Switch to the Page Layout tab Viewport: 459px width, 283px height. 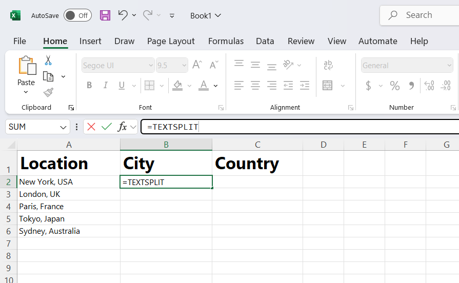171,41
